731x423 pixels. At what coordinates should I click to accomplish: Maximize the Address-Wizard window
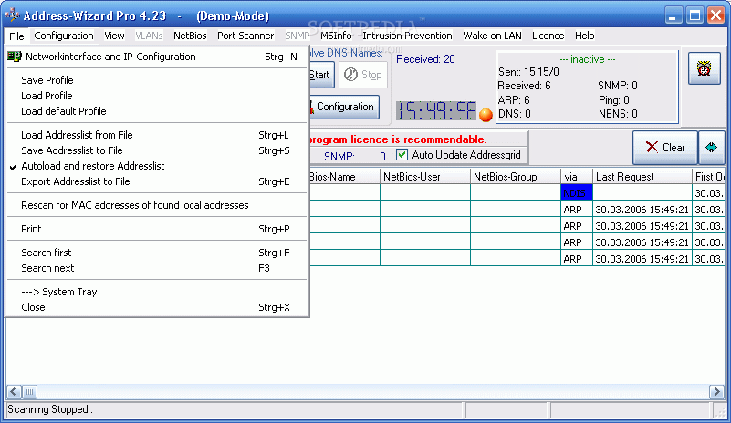pyautogui.click(x=694, y=15)
